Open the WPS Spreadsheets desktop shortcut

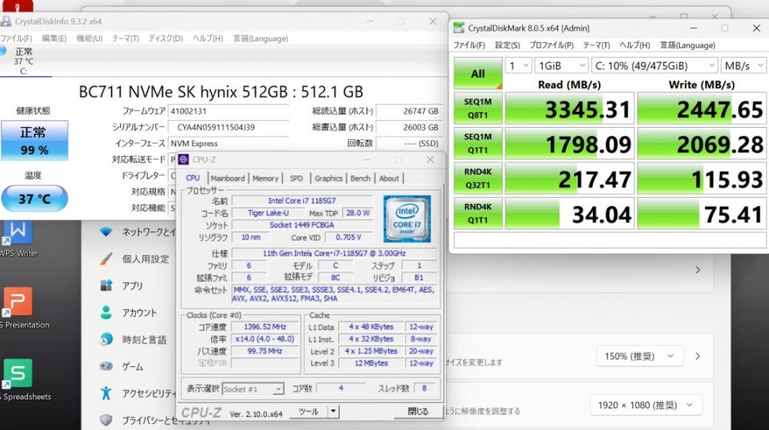pyautogui.click(x=18, y=373)
